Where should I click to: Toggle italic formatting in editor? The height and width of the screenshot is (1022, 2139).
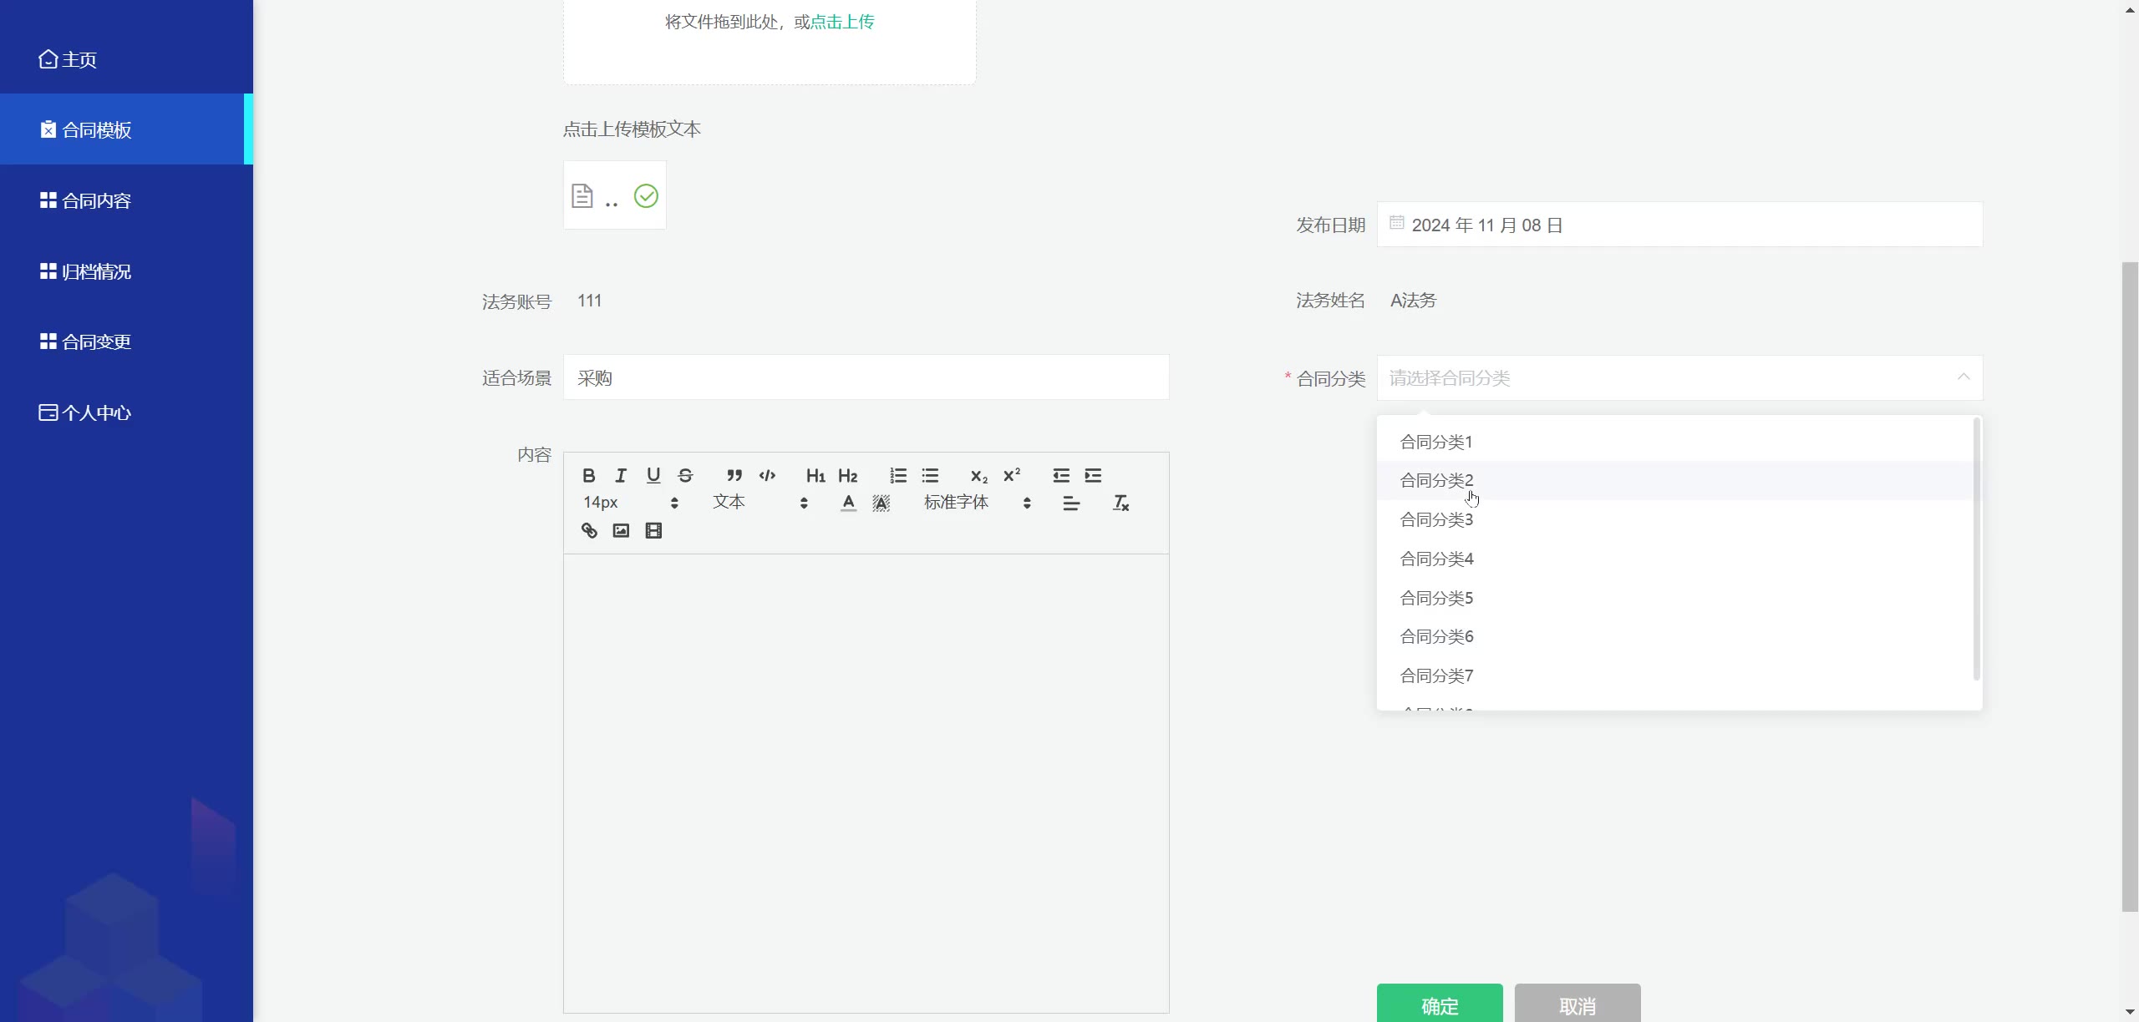click(x=621, y=476)
